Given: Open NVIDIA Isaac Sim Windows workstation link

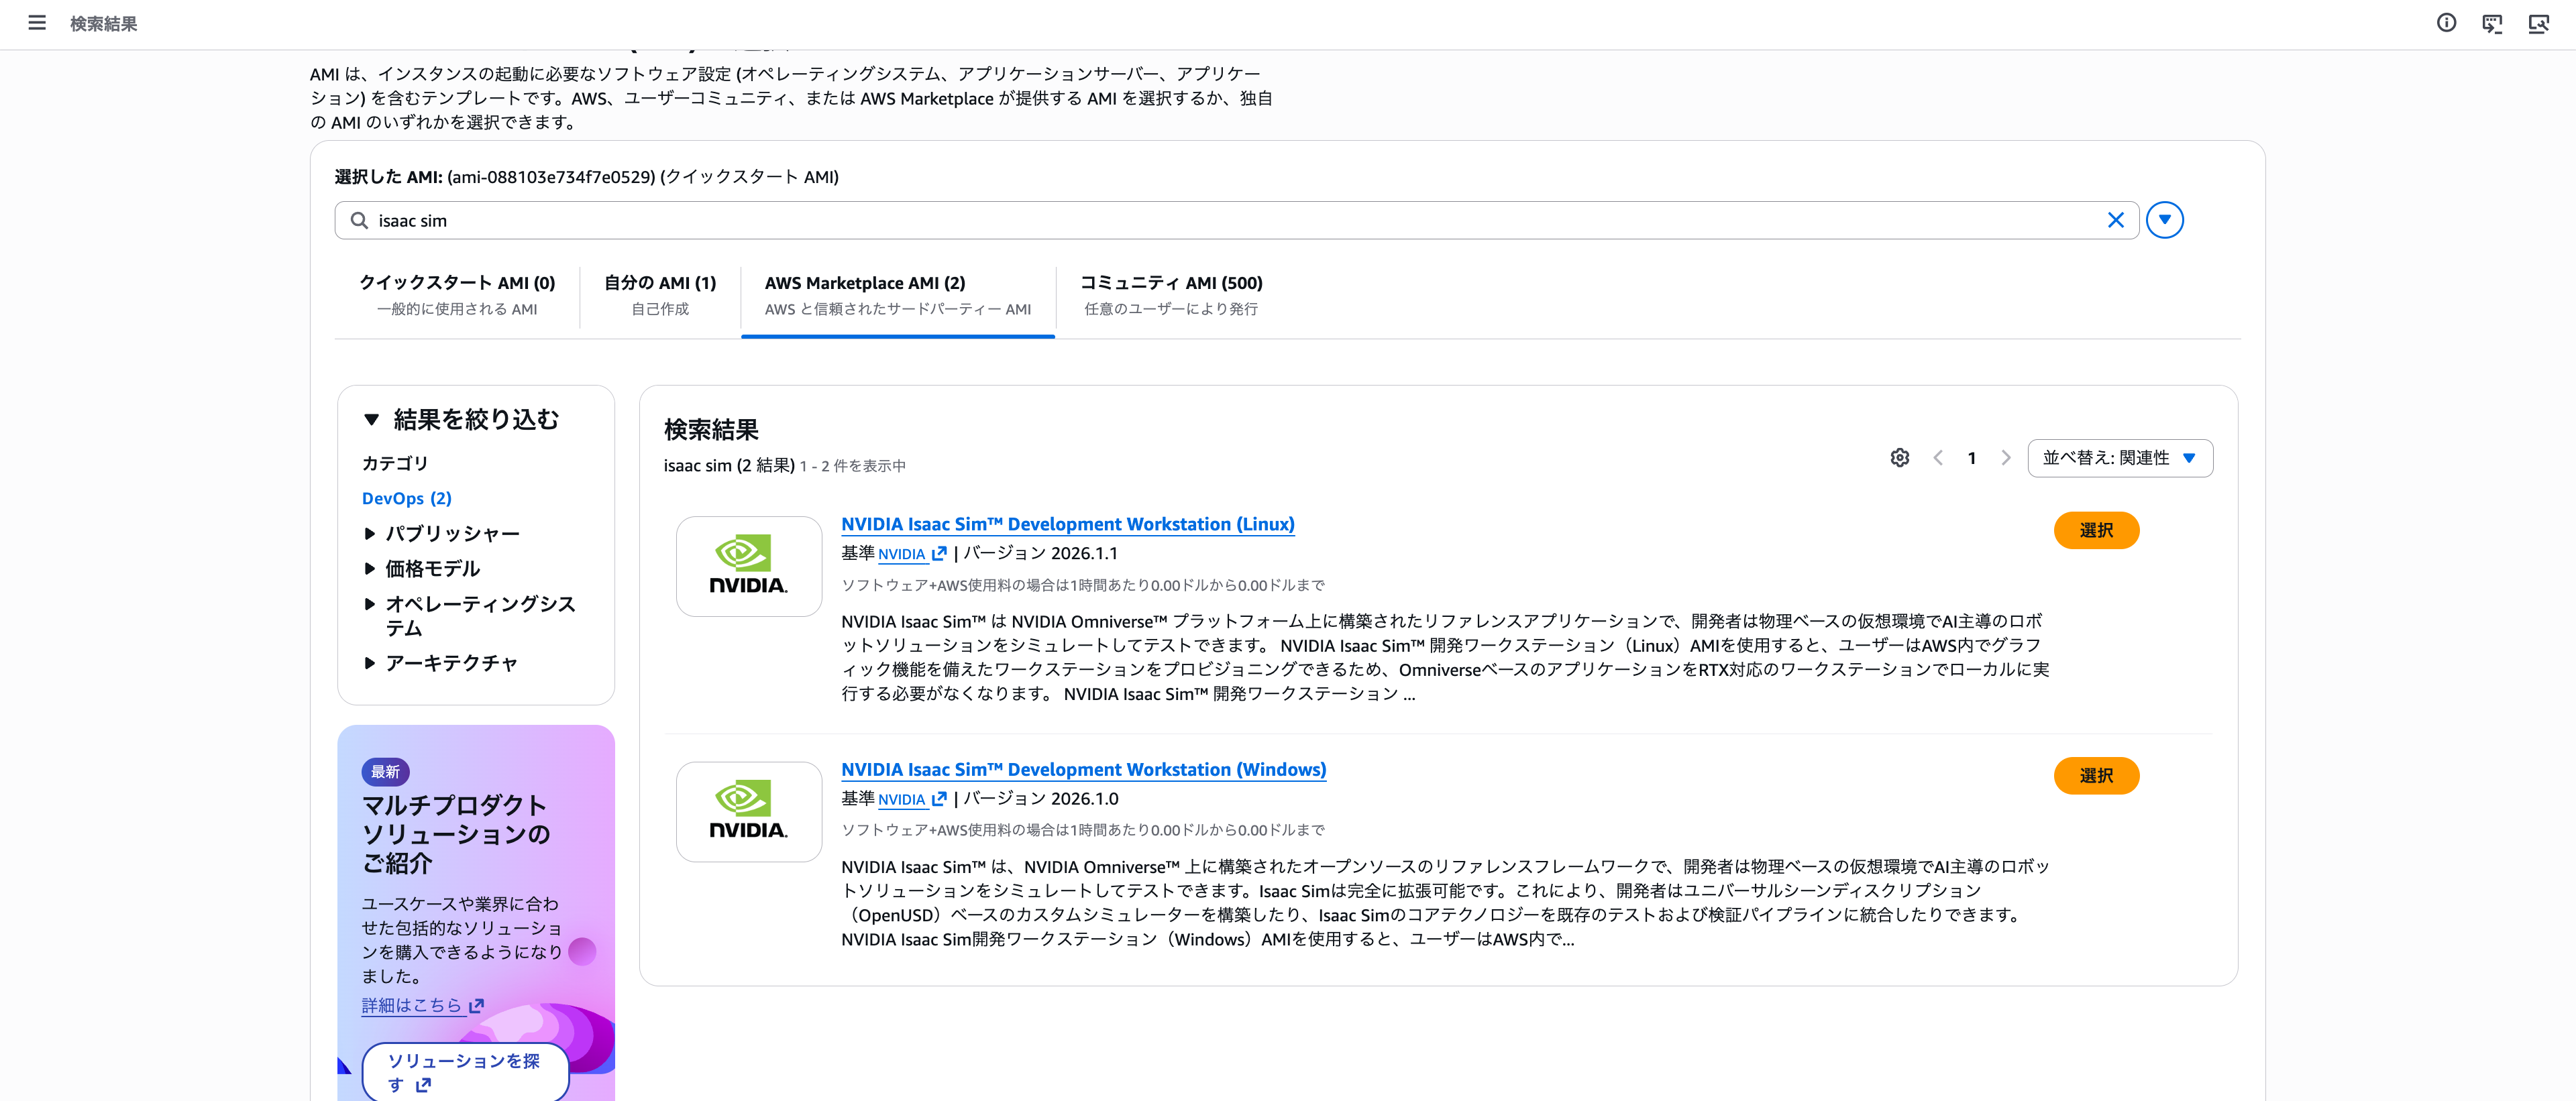Looking at the screenshot, I should 1083,769.
